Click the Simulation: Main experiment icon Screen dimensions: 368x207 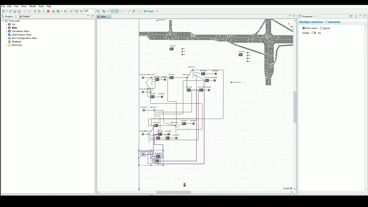(9, 31)
